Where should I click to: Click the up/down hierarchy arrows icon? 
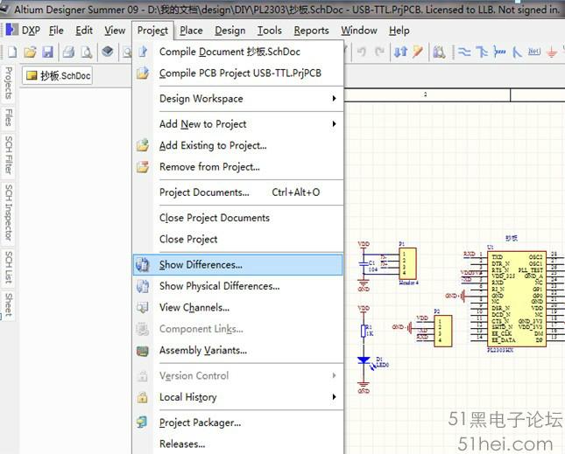400,52
